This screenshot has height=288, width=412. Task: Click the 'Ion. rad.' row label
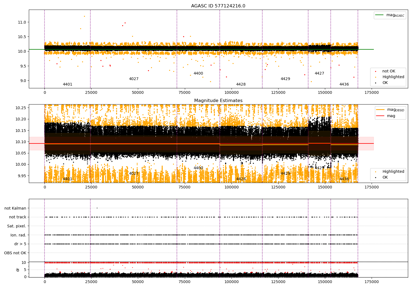(x=18, y=235)
